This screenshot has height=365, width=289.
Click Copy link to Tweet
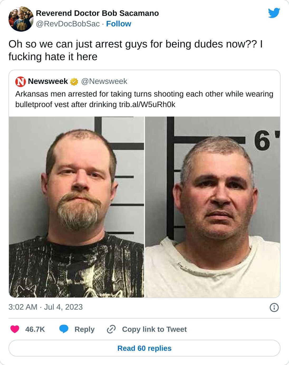point(154,329)
